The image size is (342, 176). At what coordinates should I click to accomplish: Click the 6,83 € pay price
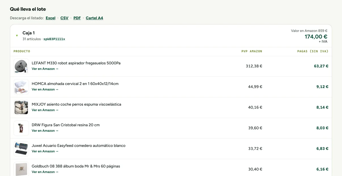(322, 148)
